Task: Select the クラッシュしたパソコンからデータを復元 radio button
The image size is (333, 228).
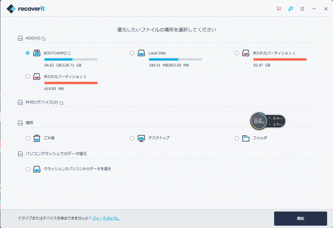Action: tap(28, 169)
